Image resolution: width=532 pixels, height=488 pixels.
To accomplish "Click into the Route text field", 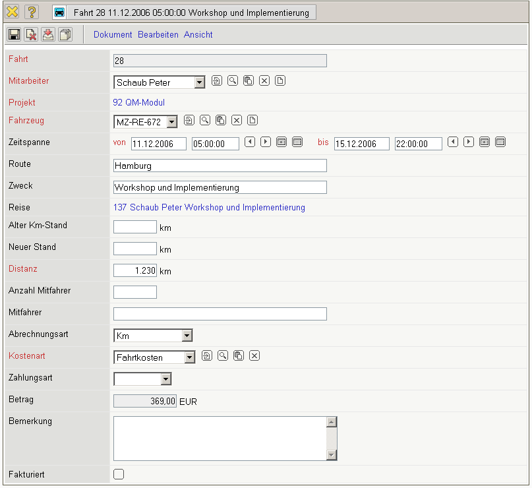I will [x=220, y=166].
